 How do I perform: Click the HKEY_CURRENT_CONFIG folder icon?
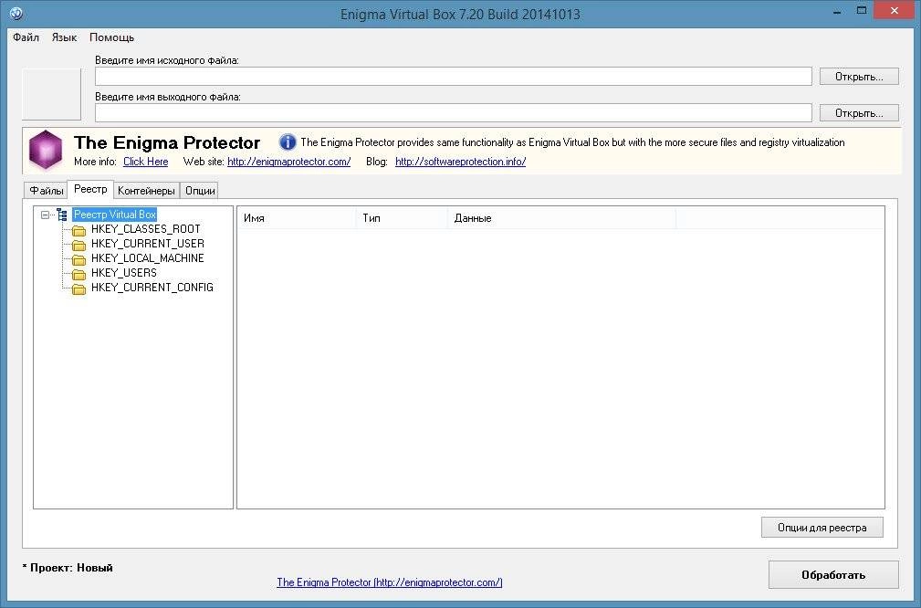tap(78, 288)
